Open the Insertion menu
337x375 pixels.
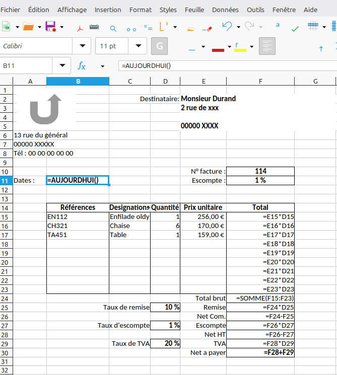click(x=108, y=10)
